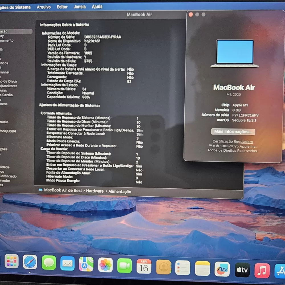Launch Maps from the Dock
The width and height of the screenshot is (285, 285).
pos(86,264)
